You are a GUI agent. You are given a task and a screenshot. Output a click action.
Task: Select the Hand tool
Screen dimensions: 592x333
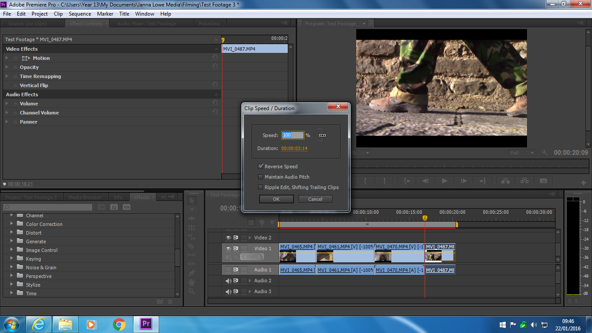(x=192, y=282)
